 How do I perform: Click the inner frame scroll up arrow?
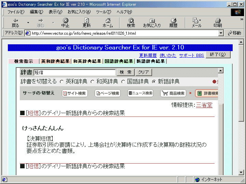click(221, 71)
